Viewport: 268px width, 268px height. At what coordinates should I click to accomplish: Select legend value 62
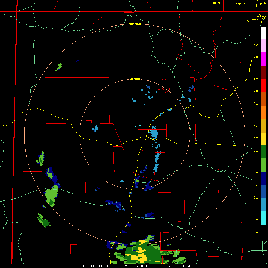[256, 45]
